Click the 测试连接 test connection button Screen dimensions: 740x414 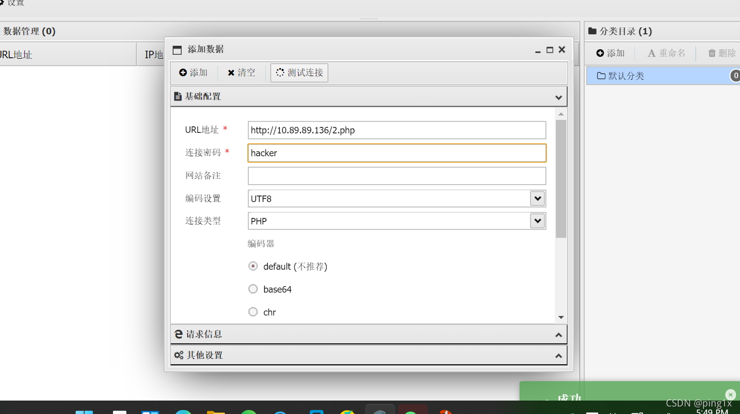300,73
